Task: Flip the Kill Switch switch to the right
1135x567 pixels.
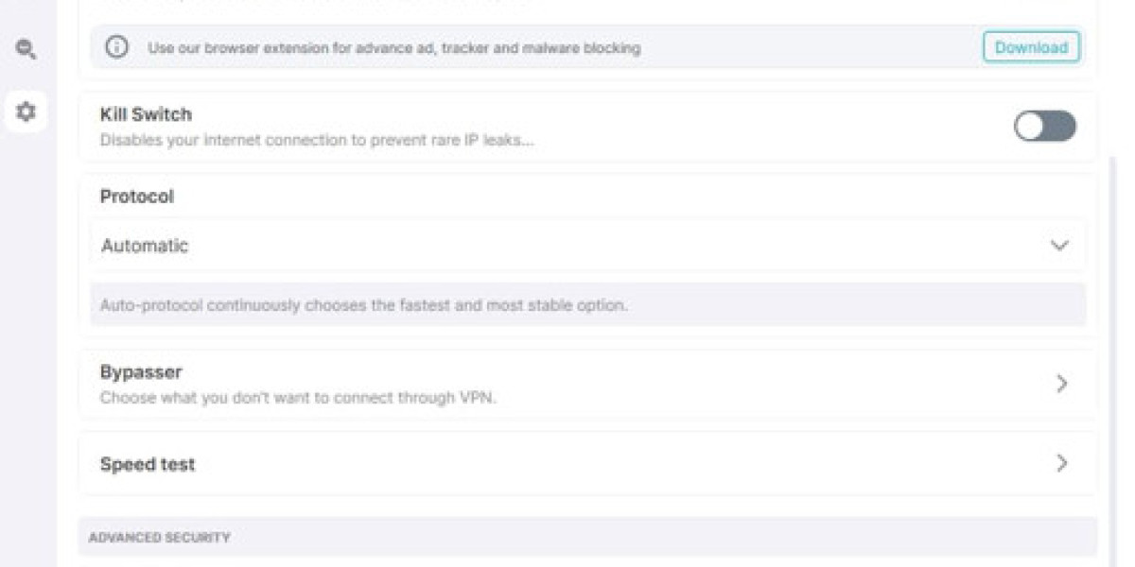Action: (1044, 126)
